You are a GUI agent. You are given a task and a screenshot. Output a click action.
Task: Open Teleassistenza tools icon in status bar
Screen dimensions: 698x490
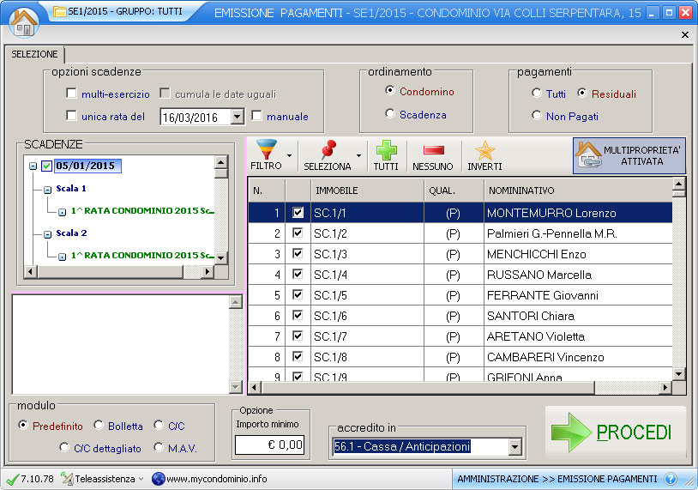(x=68, y=479)
